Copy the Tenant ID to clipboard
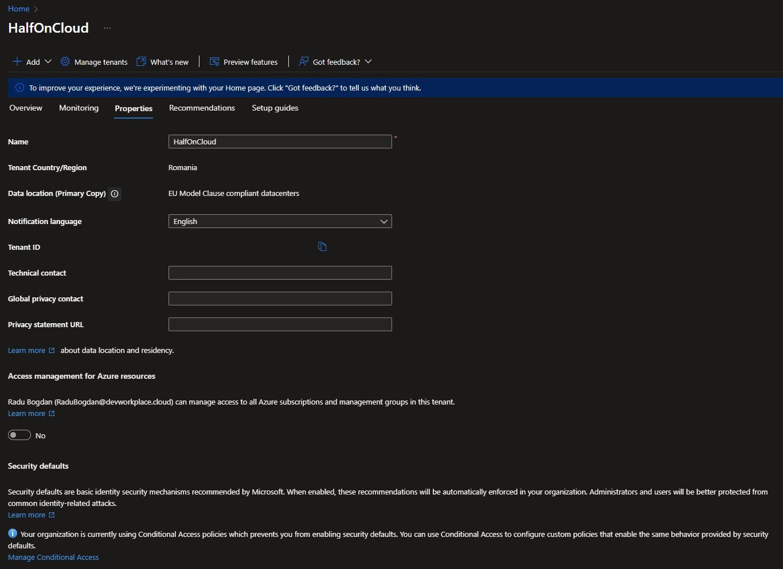Screen dimensions: 783x569 click(x=322, y=246)
